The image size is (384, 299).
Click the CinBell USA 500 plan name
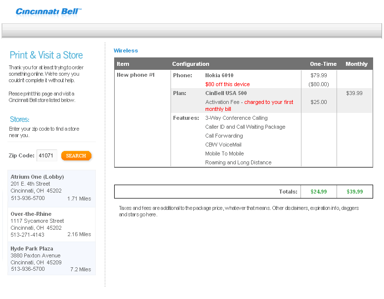(226, 93)
